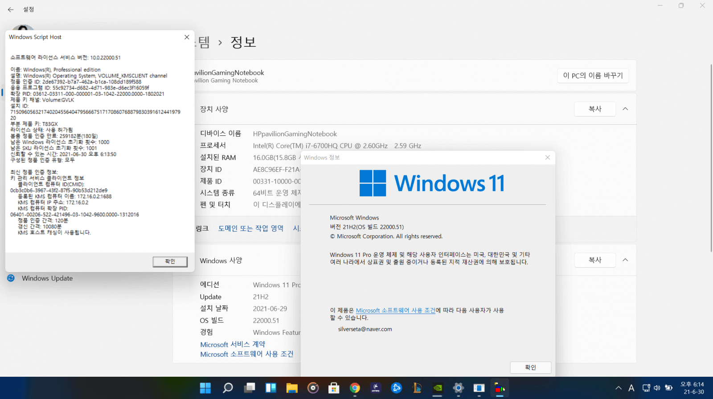Open taskbar Search magnifier
This screenshot has height=399, width=713.
pos(228,388)
